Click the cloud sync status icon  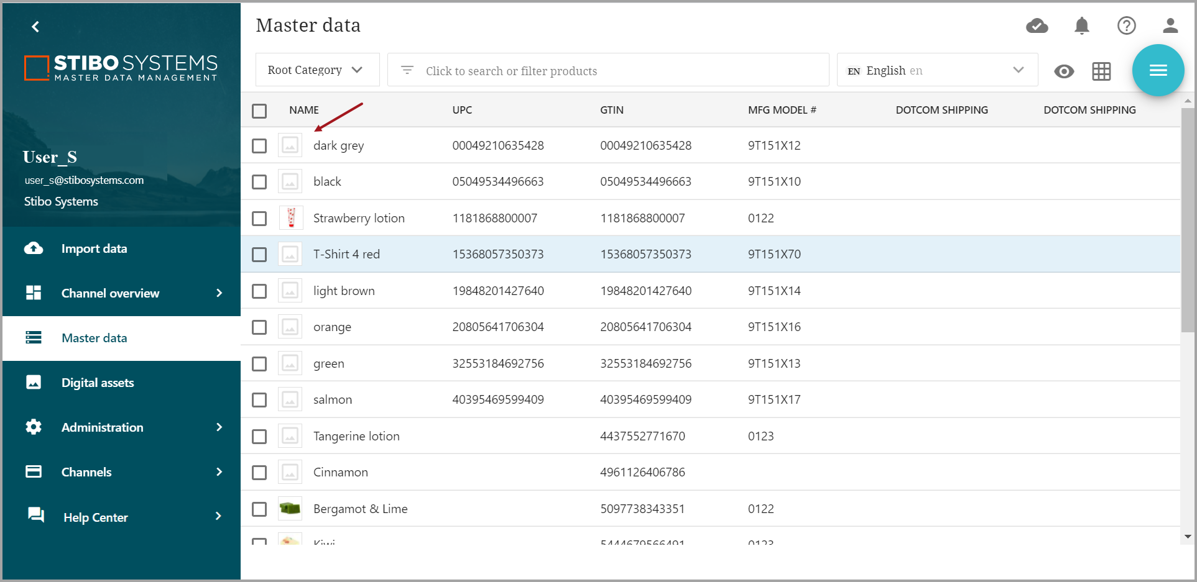point(1037,26)
